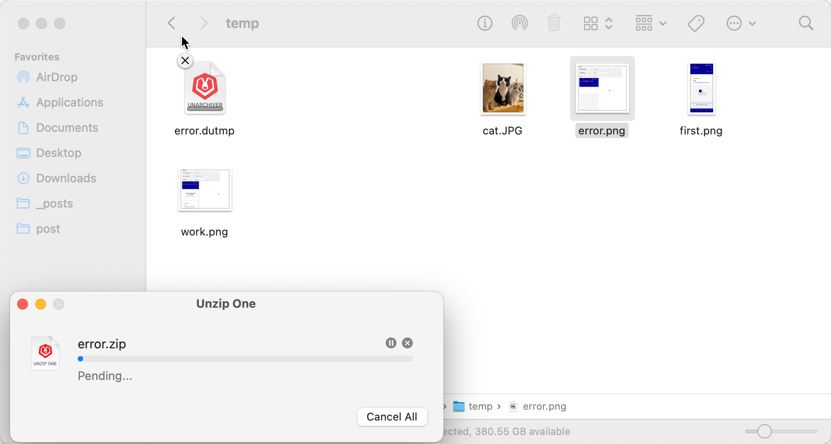Open Get Info from the toolbar

tap(485, 23)
